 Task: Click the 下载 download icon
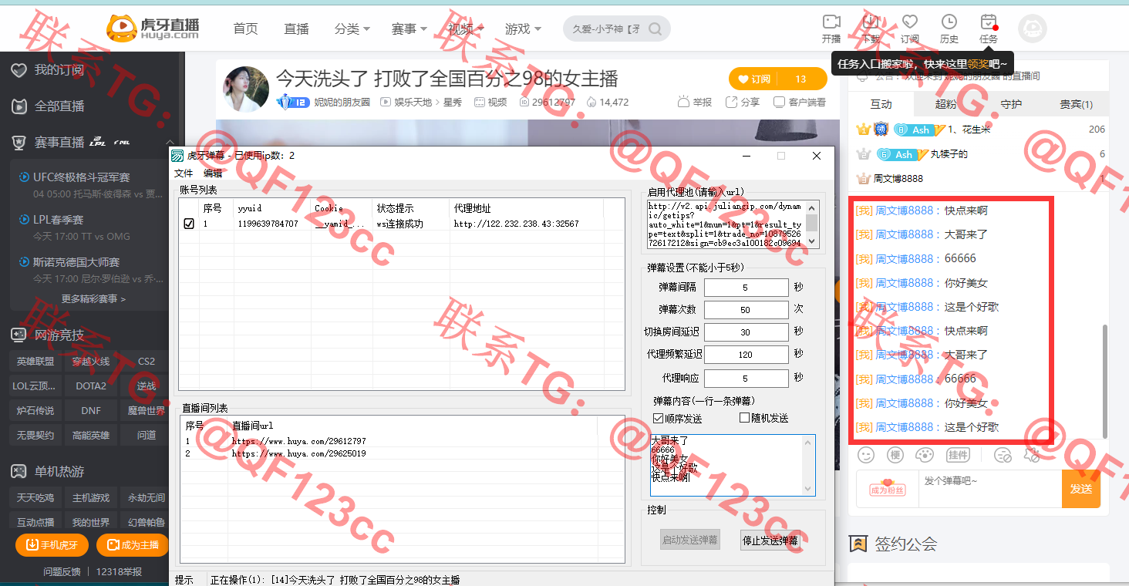(x=871, y=22)
